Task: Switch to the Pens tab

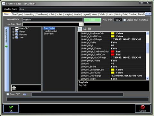Action: coord(6,14)
